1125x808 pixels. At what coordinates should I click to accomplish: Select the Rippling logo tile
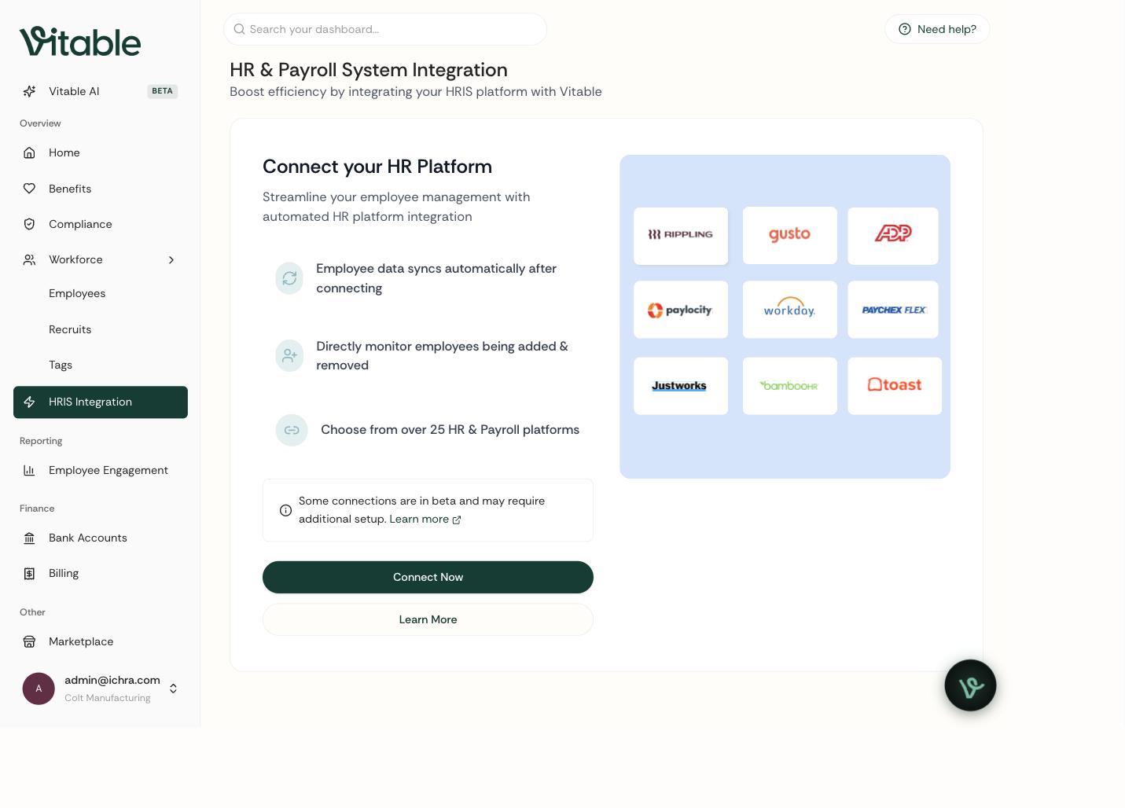click(x=681, y=236)
